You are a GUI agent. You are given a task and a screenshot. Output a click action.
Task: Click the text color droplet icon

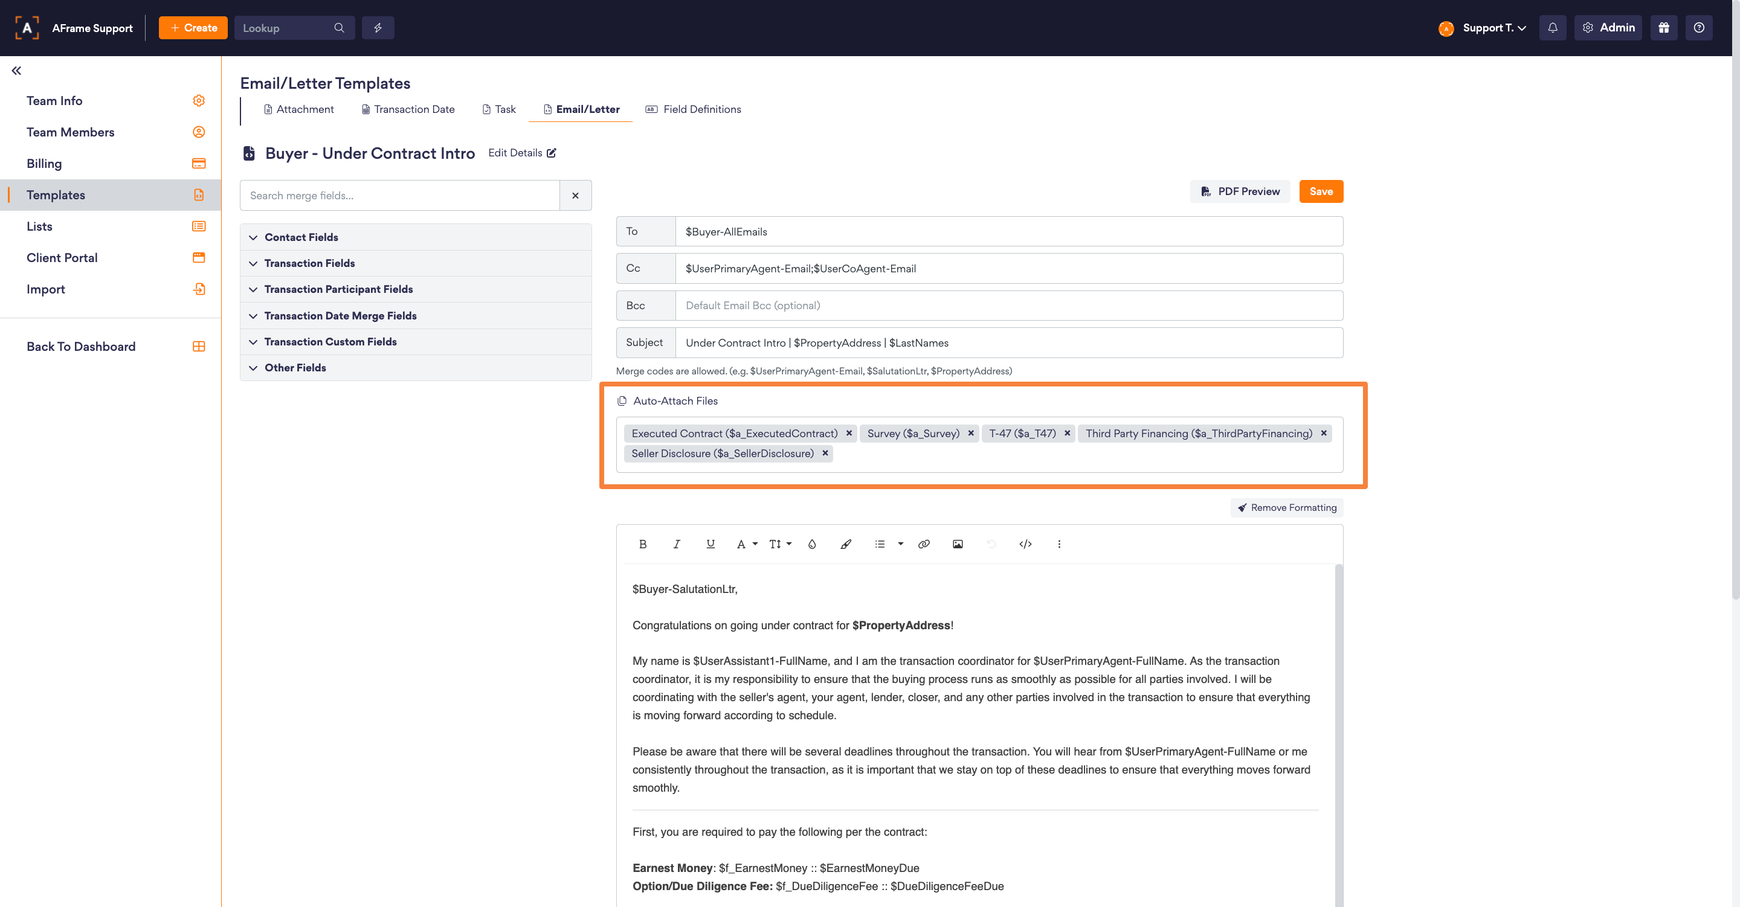tap(811, 543)
